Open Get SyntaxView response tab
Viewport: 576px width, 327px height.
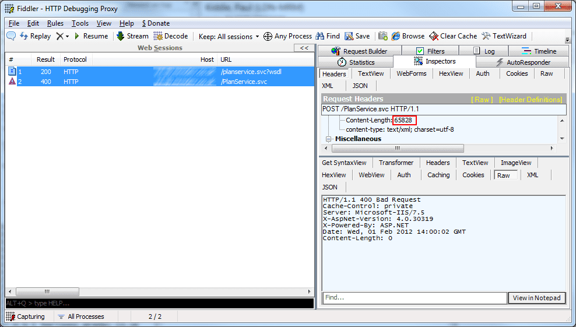point(344,163)
